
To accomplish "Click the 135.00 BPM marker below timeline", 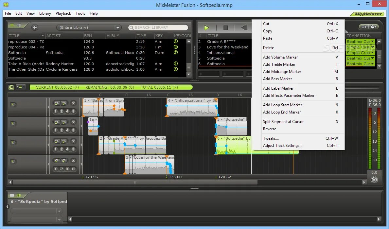I will pyautogui.click(x=174, y=177).
